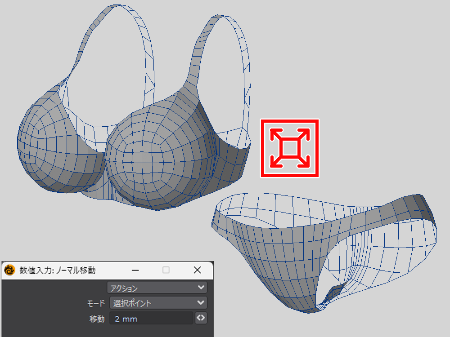Close the 数値入力 ノーマル移動 dialog

tap(197, 270)
